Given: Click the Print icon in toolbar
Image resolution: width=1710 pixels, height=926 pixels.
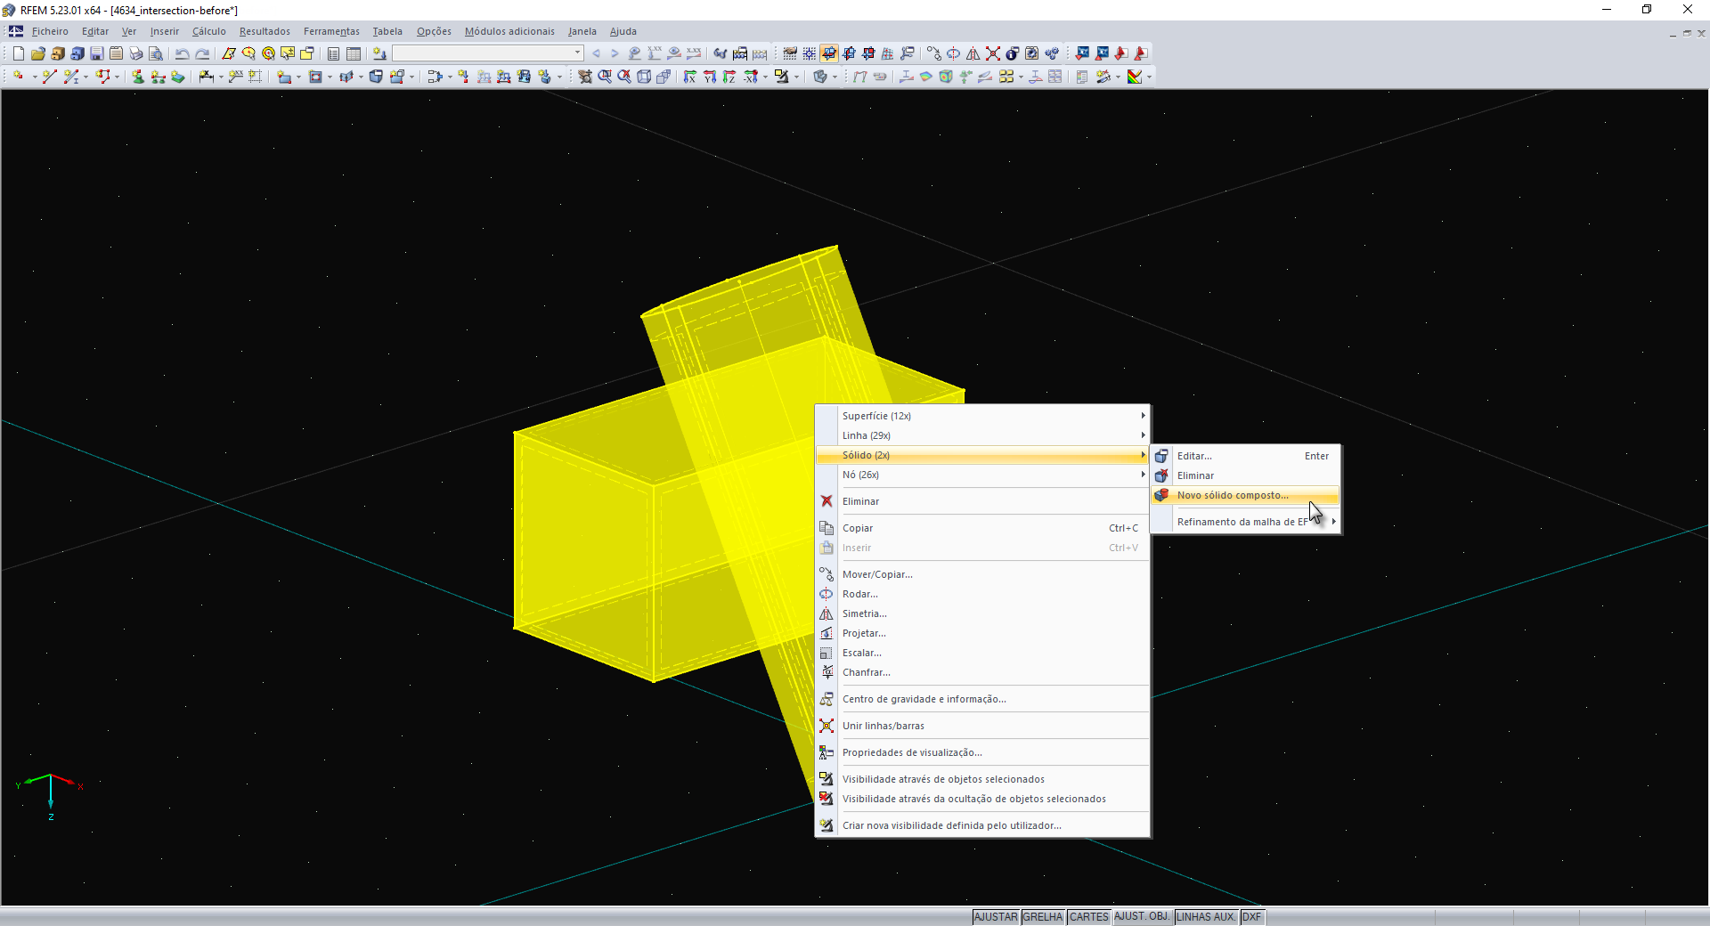Looking at the screenshot, I should (x=135, y=53).
